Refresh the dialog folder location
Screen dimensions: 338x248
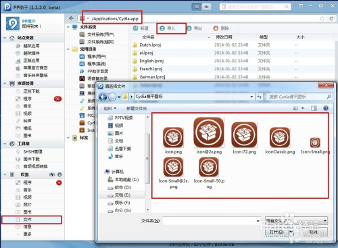[x=259, y=97]
